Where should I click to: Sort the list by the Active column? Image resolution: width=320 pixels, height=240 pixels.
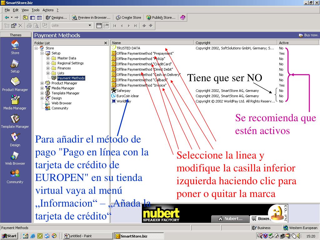click(x=298, y=42)
